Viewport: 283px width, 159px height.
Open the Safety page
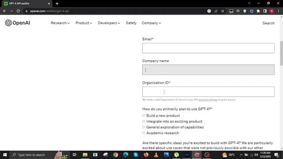point(131,23)
